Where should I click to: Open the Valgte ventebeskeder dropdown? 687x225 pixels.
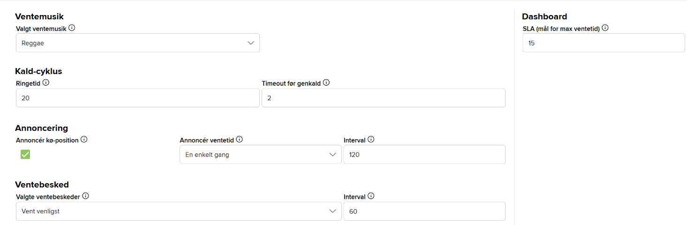click(x=178, y=211)
